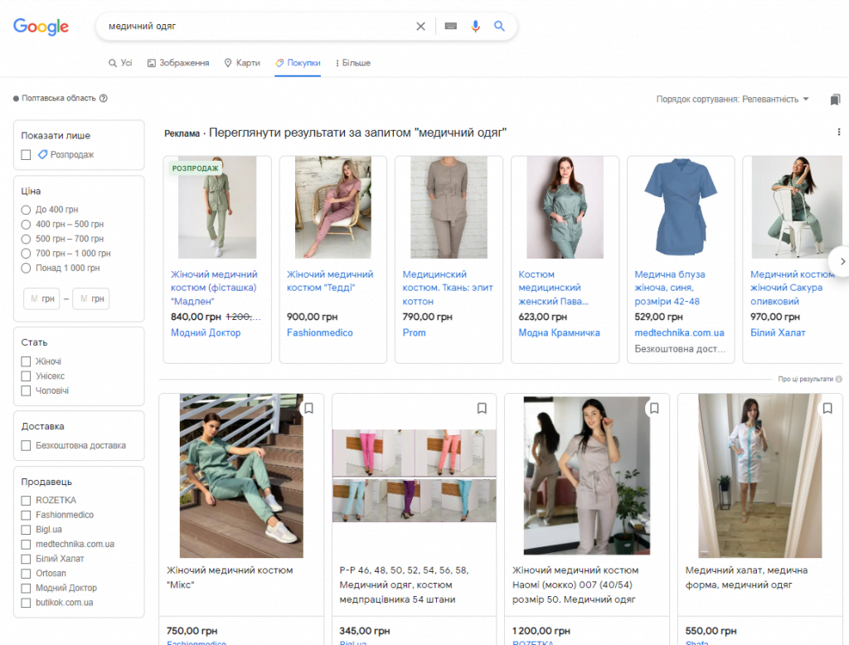Visit the Prom store link in ads

point(415,332)
